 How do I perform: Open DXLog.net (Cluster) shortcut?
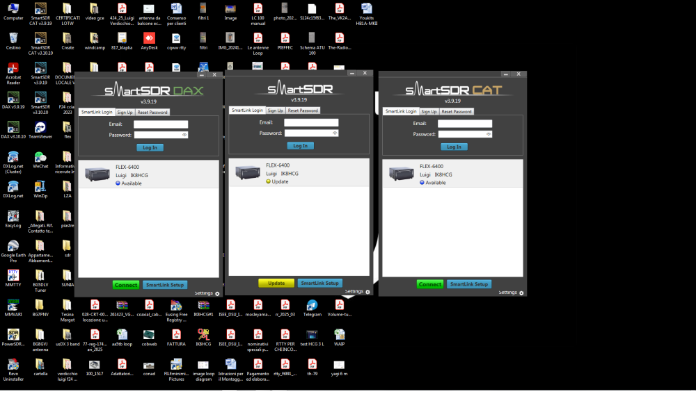tap(13, 163)
